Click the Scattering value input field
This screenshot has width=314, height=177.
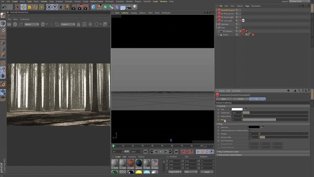point(236,113)
